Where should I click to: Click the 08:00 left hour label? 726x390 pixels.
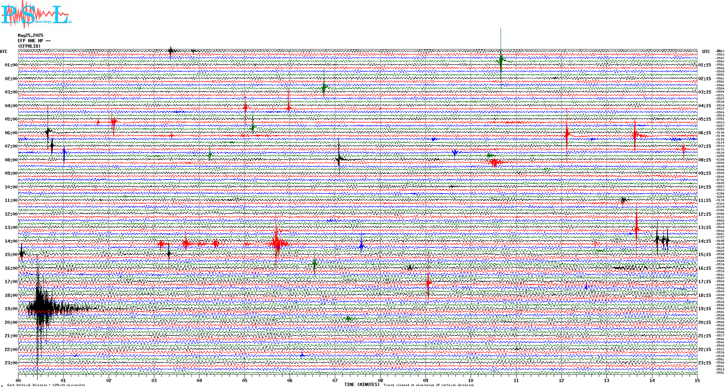11,160
